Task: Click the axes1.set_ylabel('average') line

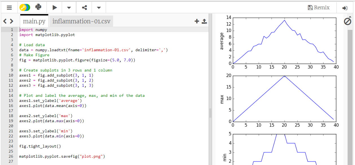Action: click(50, 101)
